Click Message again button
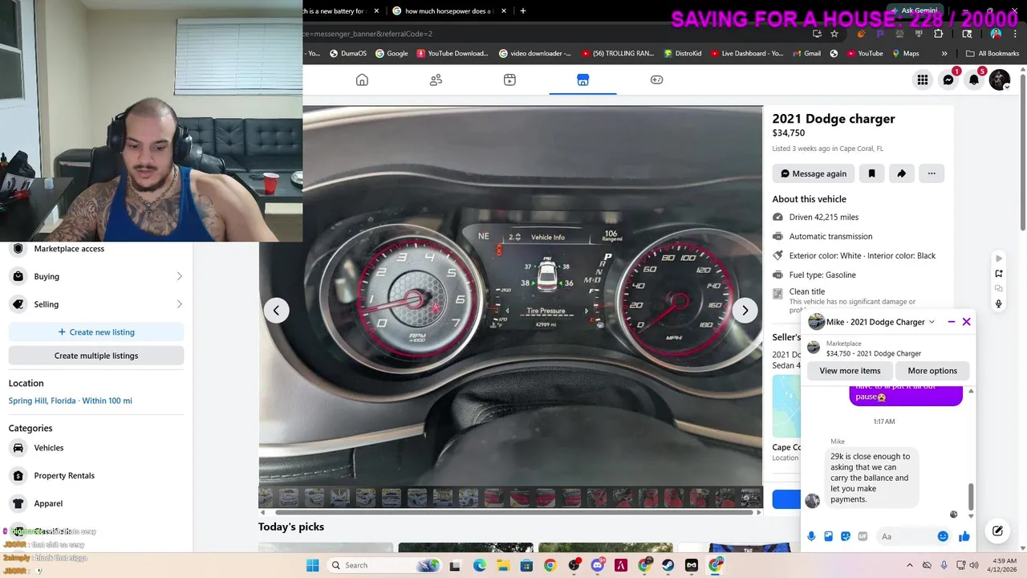The image size is (1027, 578). click(814, 173)
